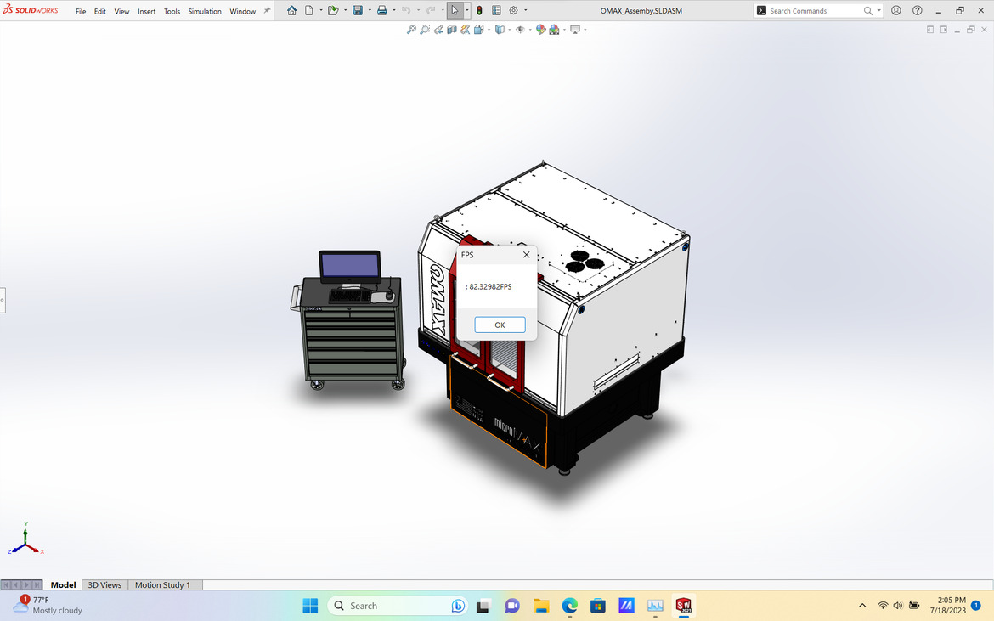Image resolution: width=994 pixels, height=621 pixels.
Task: Click Zoom to Area icon
Action: click(x=425, y=29)
